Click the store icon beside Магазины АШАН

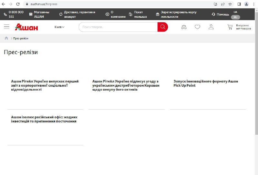pos(31,14)
